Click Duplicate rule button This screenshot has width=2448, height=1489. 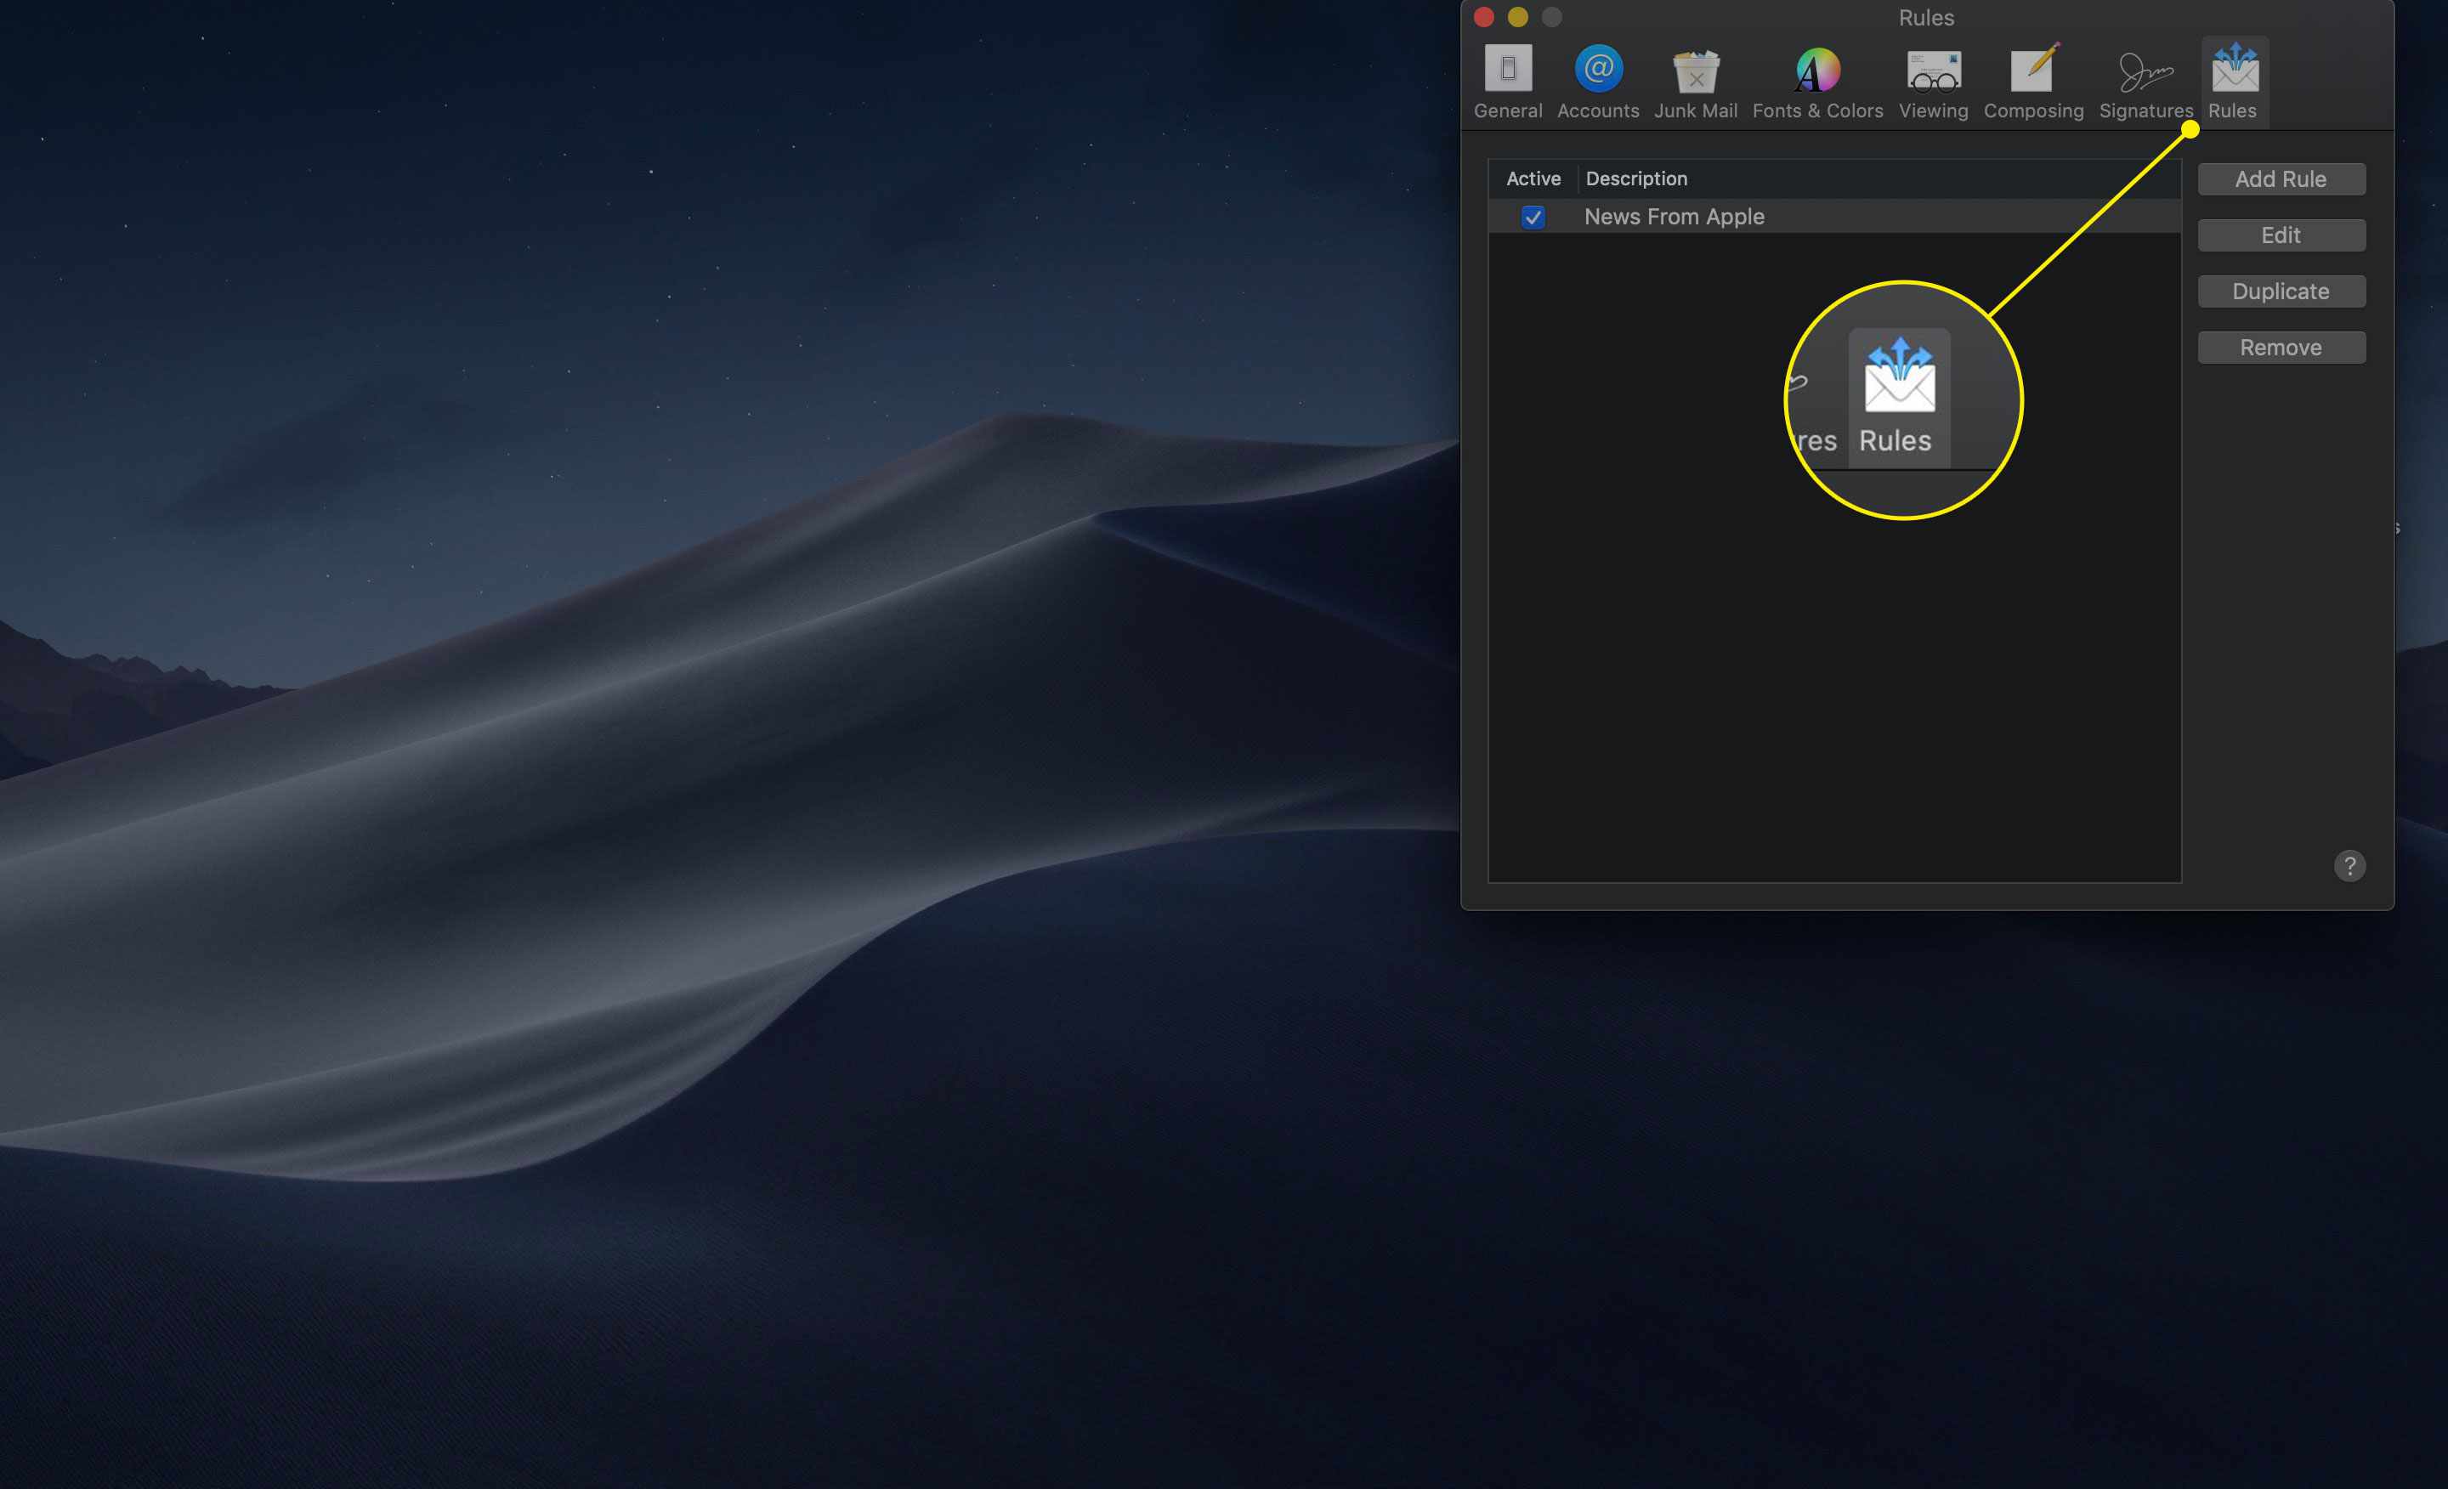(x=2281, y=290)
